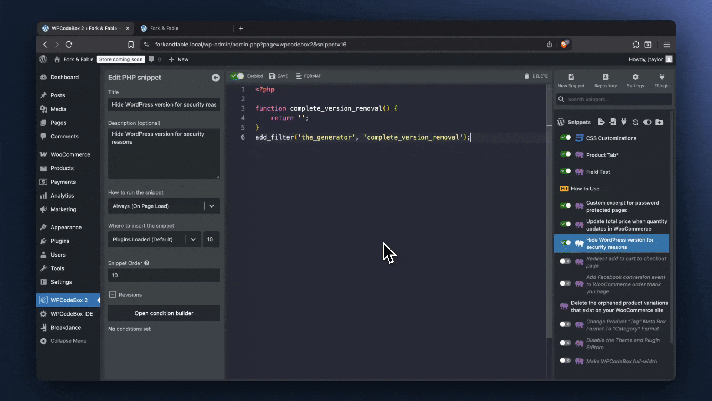This screenshot has height=401, width=712.
Task: Click the Search Snippets field
Action: 614,99
